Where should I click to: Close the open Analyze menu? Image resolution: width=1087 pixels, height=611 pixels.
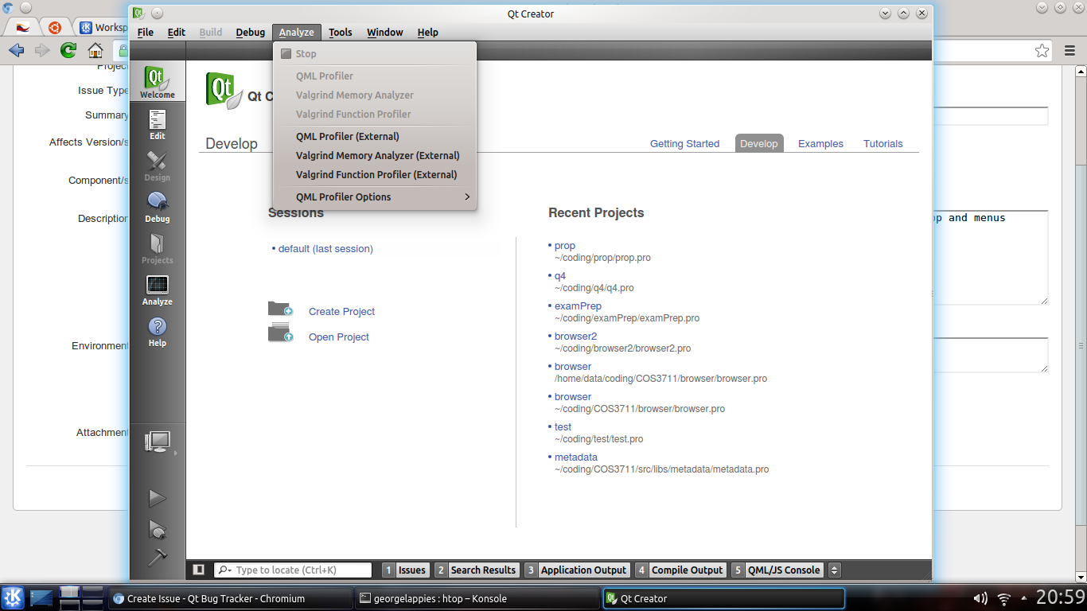coord(296,32)
